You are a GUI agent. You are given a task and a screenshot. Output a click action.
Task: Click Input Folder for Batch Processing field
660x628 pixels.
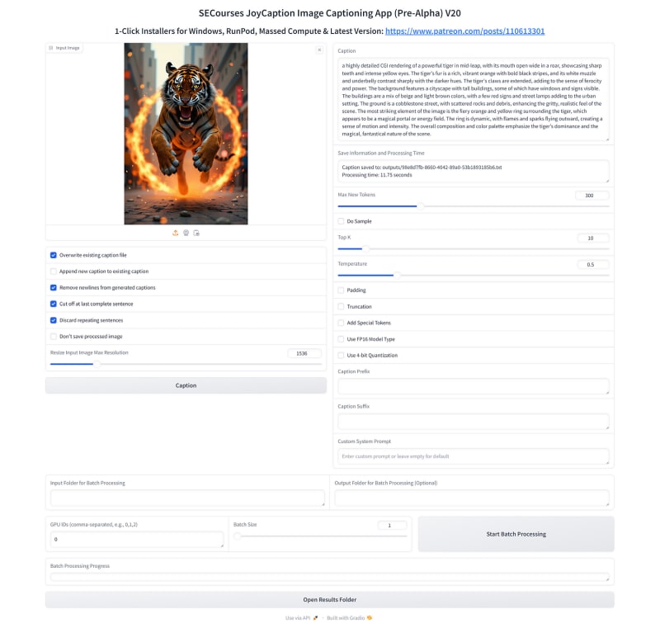187,498
